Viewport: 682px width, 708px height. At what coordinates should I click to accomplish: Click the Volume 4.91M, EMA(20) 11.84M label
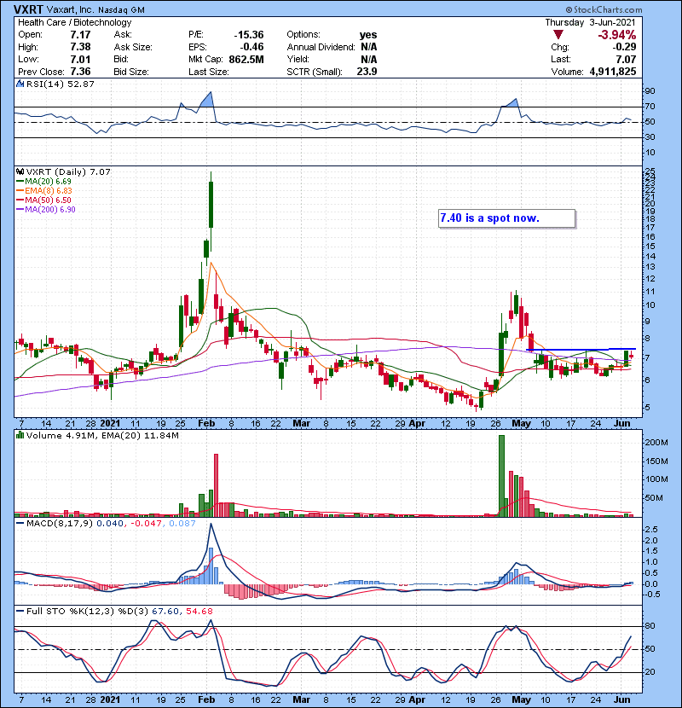102,436
